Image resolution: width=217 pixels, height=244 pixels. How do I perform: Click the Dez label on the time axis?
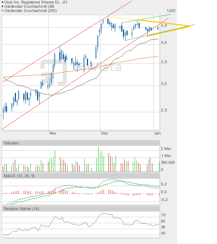104,133
